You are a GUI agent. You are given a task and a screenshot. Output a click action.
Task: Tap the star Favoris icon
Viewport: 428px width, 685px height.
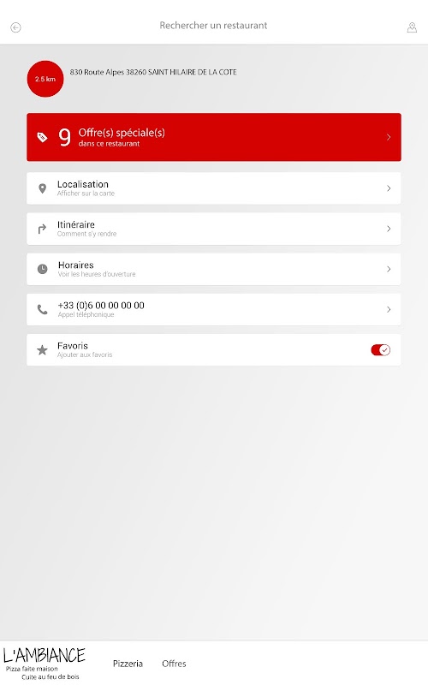click(42, 350)
